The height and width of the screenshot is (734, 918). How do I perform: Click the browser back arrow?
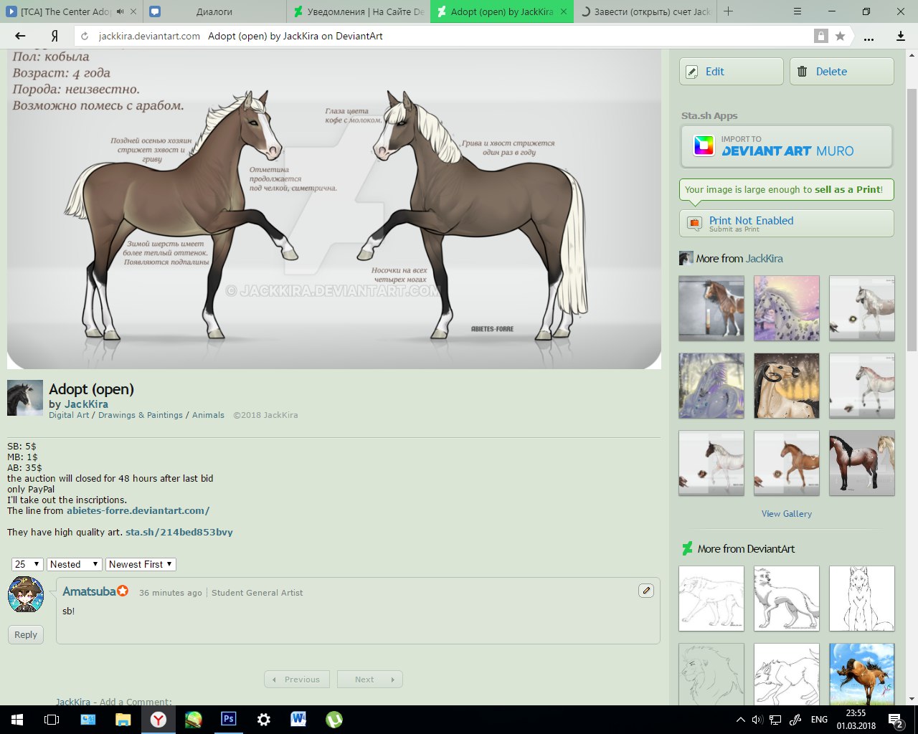pos(20,36)
